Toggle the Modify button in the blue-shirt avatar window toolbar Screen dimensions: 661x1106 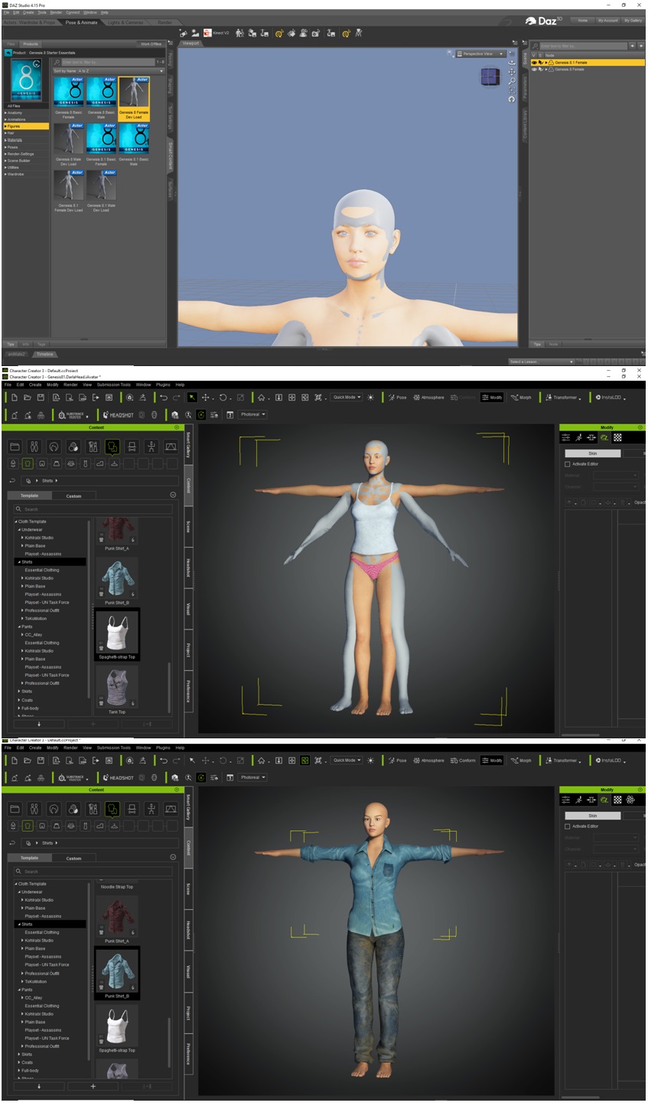(492, 761)
